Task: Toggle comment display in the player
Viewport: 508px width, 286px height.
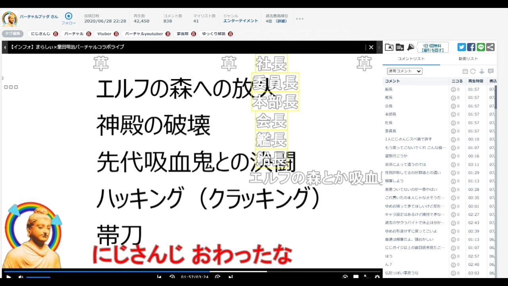Action: [x=356, y=277]
